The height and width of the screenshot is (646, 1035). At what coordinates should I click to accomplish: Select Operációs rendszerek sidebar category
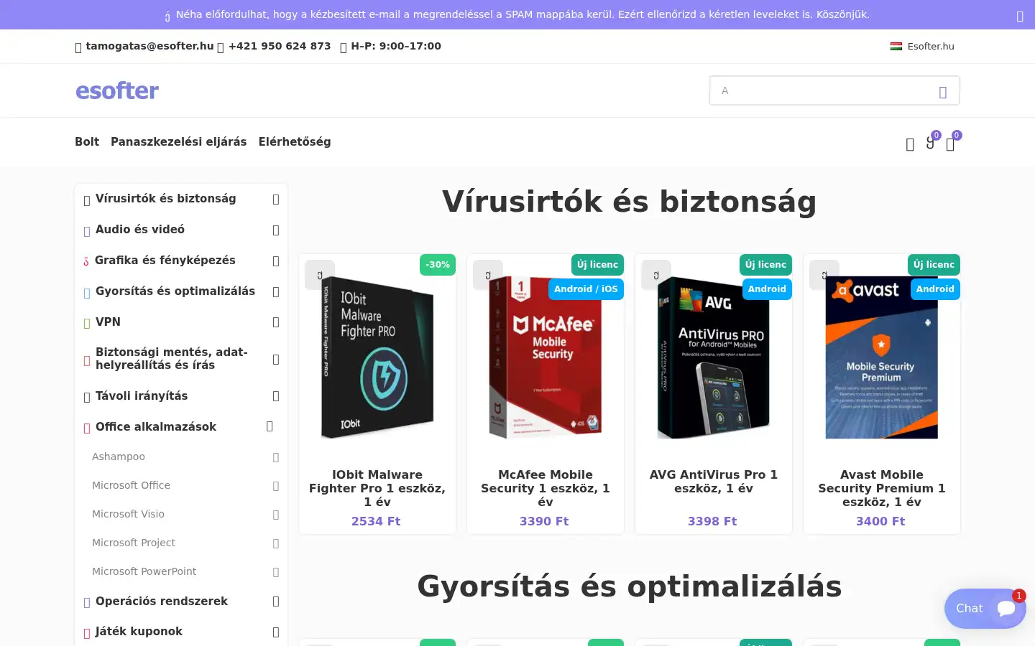pyautogui.click(x=162, y=601)
